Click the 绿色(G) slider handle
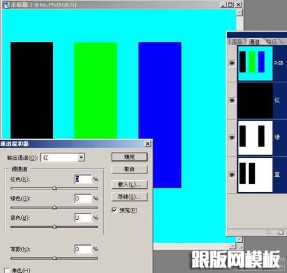The width and height of the screenshot is (287, 273). pyautogui.click(x=55, y=207)
